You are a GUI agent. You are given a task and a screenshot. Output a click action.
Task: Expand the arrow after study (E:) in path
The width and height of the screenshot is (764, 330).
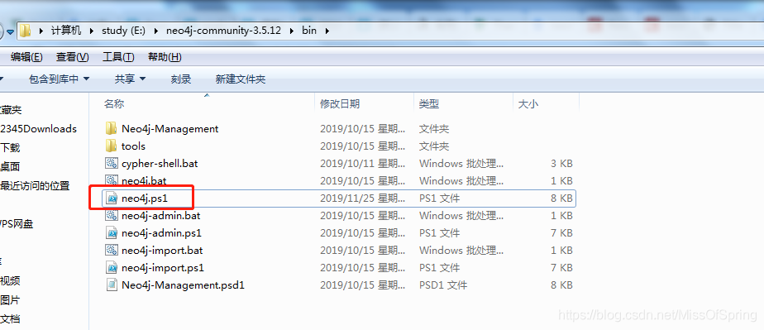[156, 31]
